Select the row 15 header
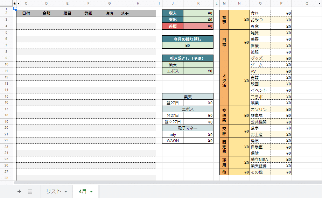The image size is (322, 198). coord(6,97)
